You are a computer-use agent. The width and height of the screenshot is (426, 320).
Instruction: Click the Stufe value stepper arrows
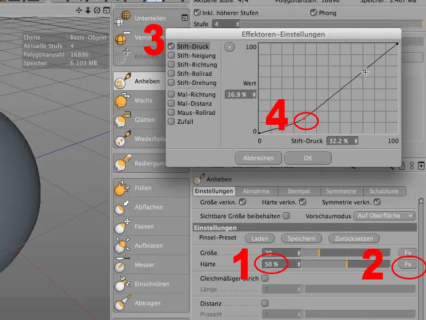coord(237,24)
